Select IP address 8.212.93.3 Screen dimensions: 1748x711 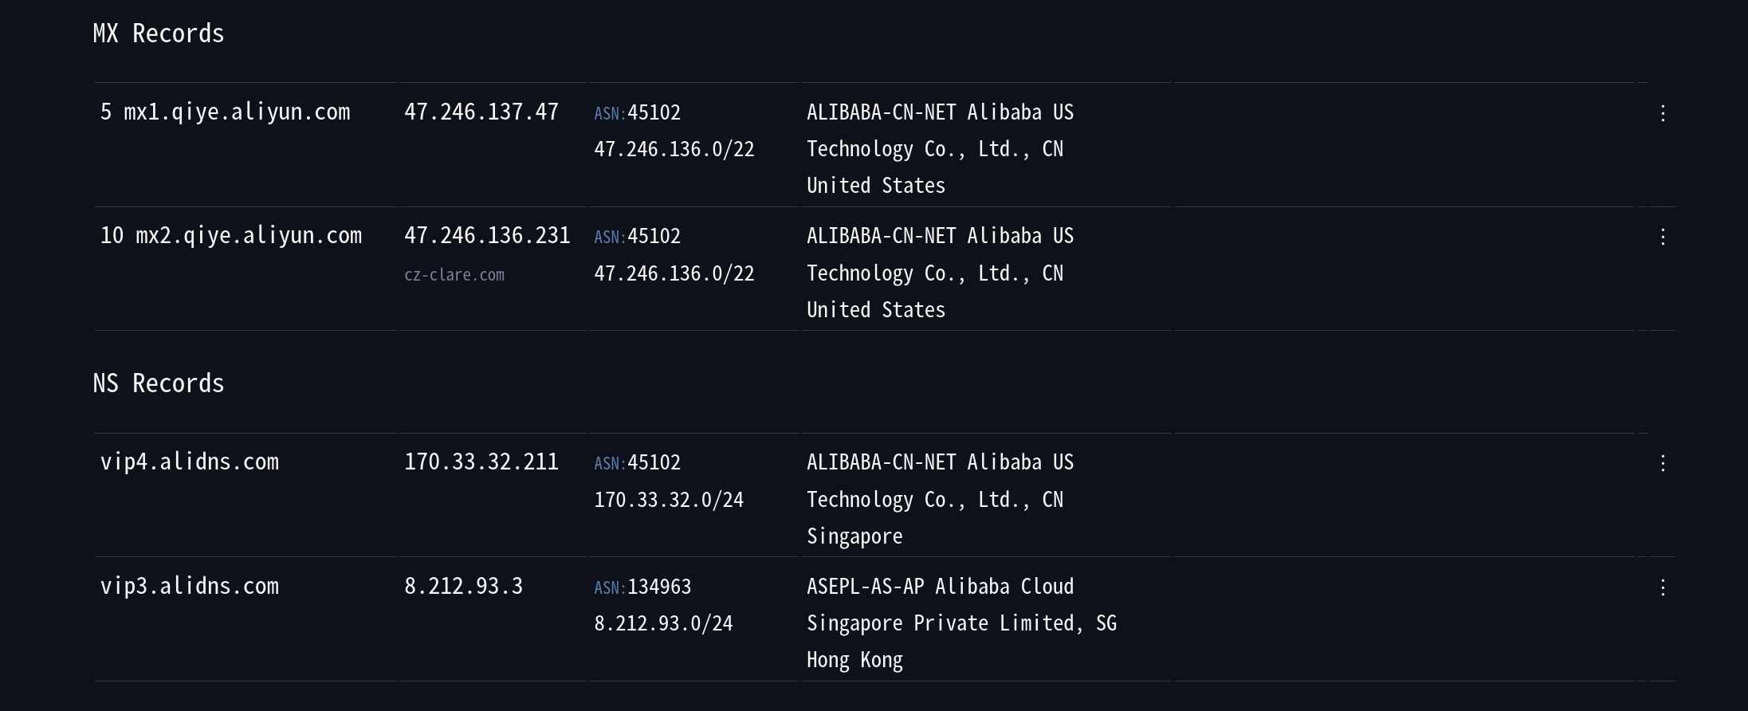coord(463,587)
